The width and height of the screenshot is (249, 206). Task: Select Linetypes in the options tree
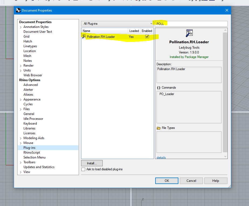[30, 46]
